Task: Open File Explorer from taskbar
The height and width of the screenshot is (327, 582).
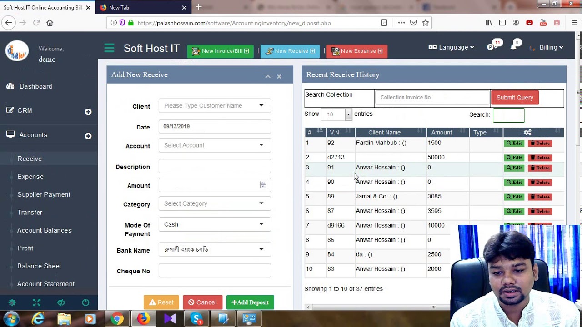Action: 65,319
